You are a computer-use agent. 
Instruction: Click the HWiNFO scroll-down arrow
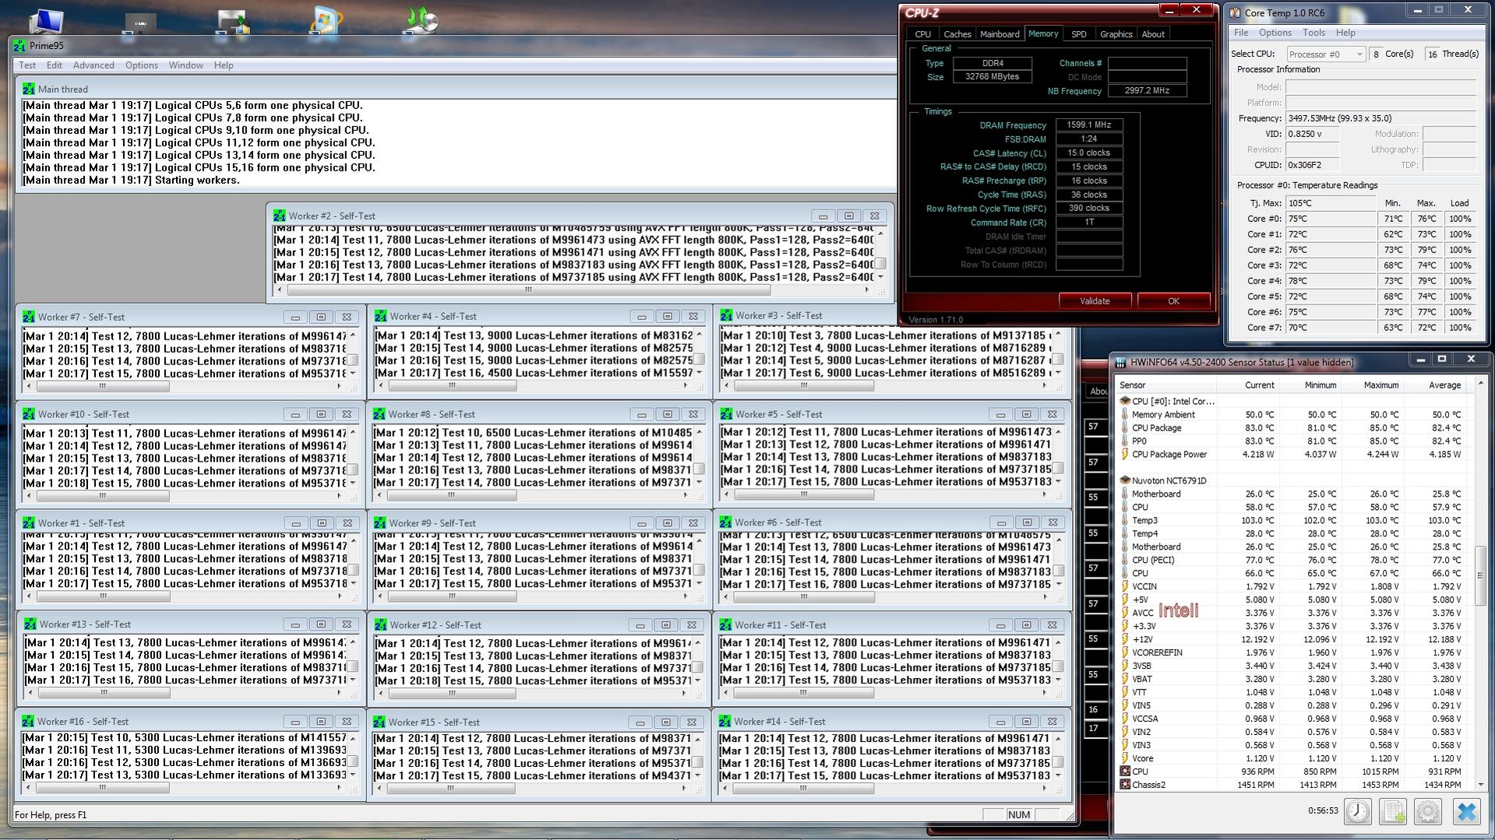point(1479,785)
